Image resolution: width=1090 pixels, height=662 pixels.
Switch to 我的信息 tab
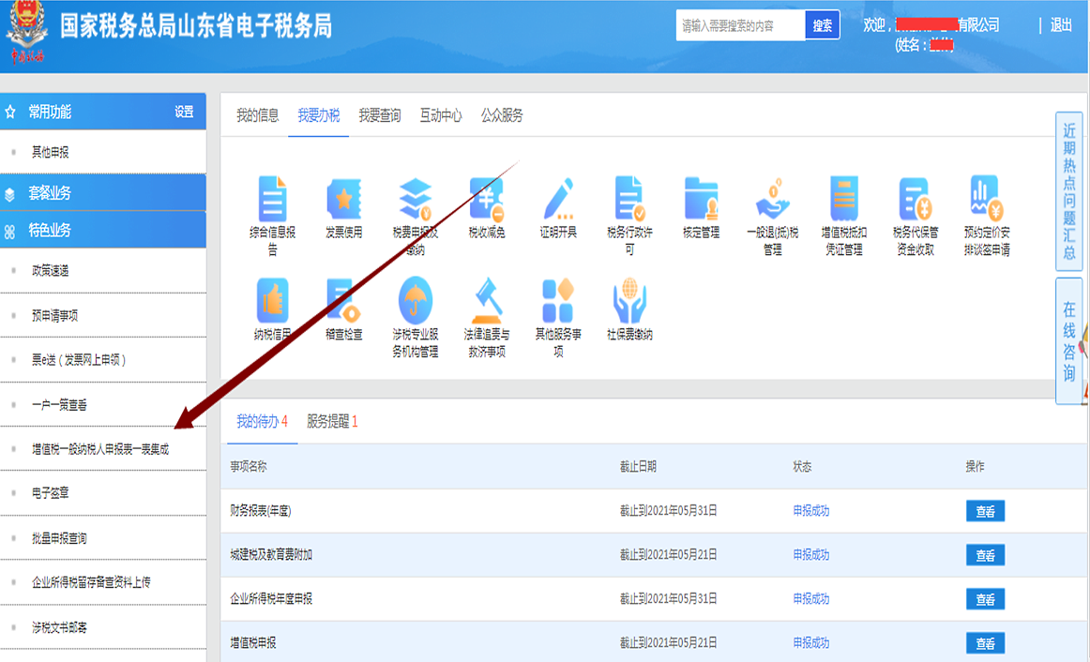257,115
